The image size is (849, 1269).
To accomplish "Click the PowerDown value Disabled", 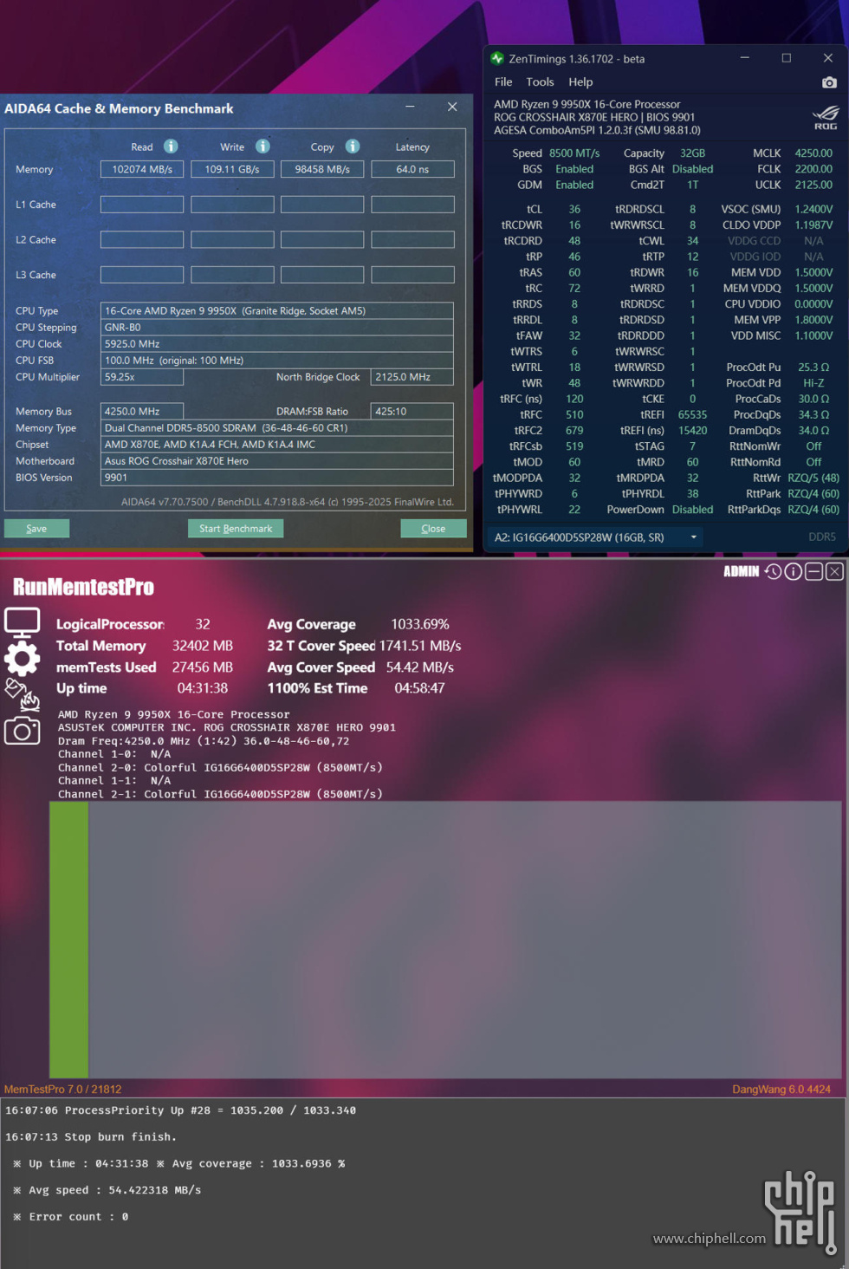I will [692, 510].
